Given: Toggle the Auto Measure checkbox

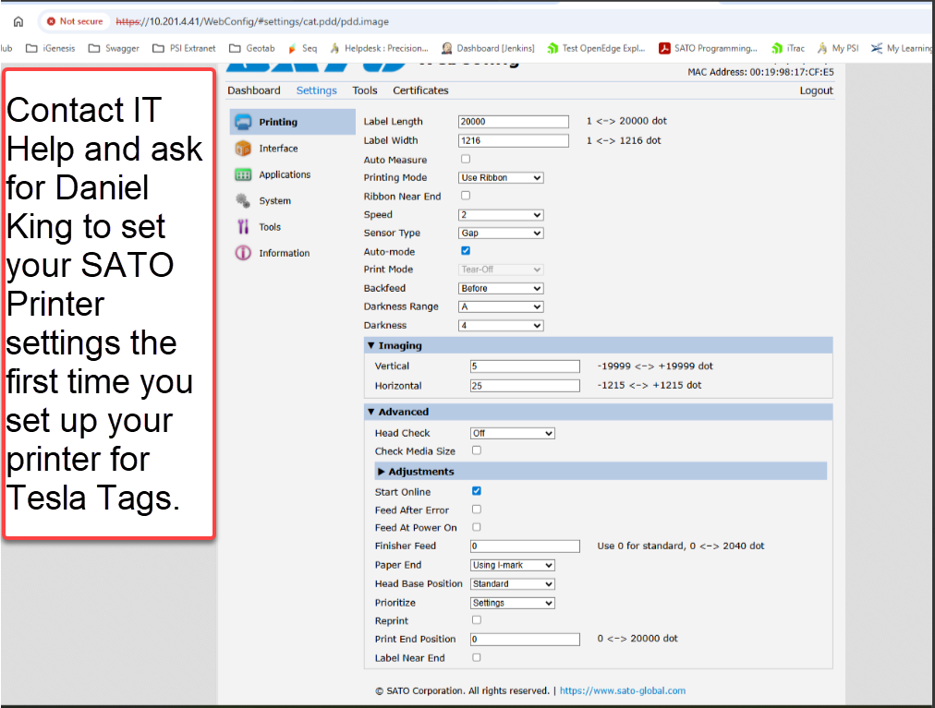Looking at the screenshot, I should (x=466, y=159).
